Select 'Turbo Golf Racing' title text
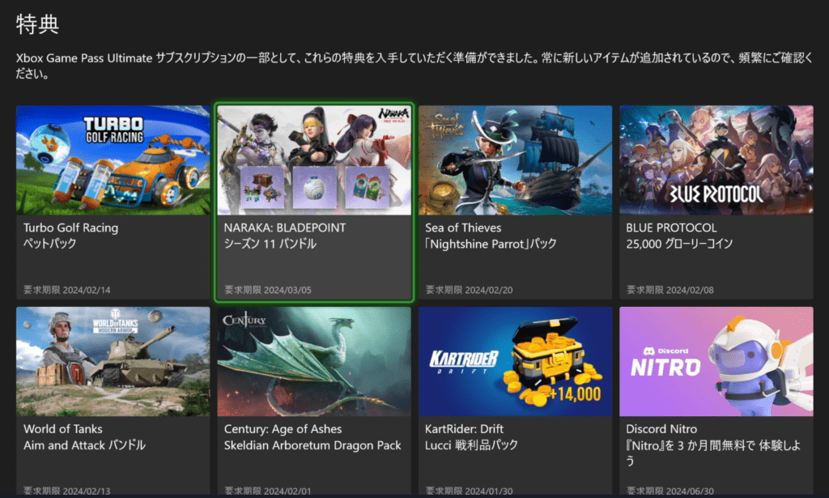The height and width of the screenshot is (498, 829). (x=71, y=228)
